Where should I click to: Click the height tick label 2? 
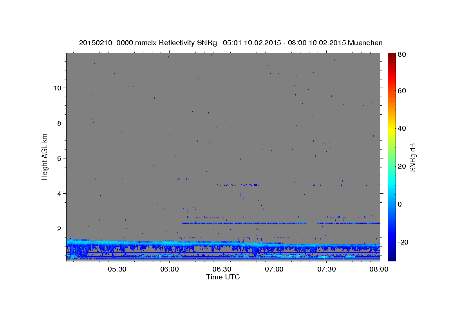click(59, 229)
